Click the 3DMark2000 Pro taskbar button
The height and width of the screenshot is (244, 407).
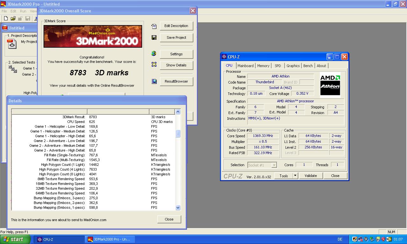click(x=110, y=239)
